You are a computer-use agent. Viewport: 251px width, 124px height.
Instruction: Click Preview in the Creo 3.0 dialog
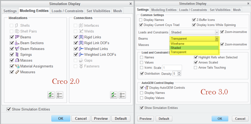145,119
